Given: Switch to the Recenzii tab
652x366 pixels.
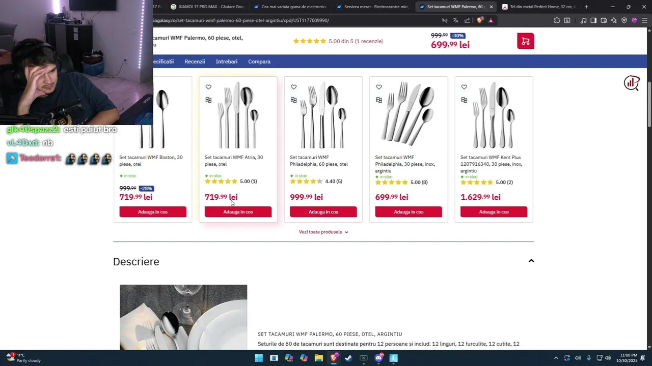Looking at the screenshot, I should coord(195,62).
